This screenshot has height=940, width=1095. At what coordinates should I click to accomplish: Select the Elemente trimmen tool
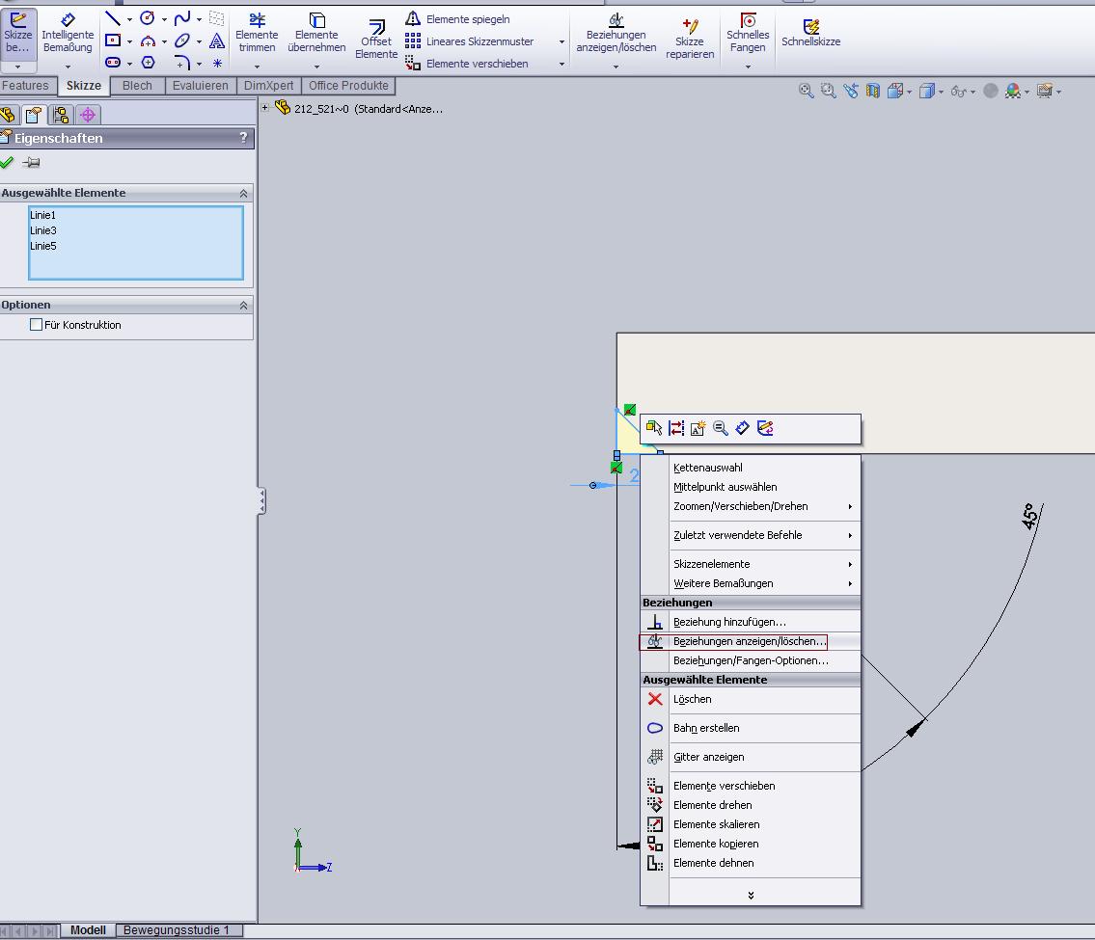click(257, 33)
